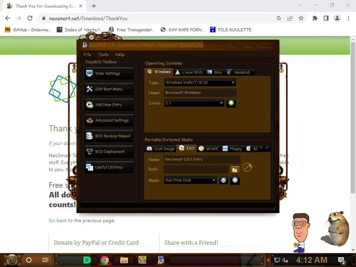Image resolution: width=356 pixels, height=267 pixels.
Task: Click the browse folder icon beside Path
Action: pyautogui.click(x=235, y=169)
